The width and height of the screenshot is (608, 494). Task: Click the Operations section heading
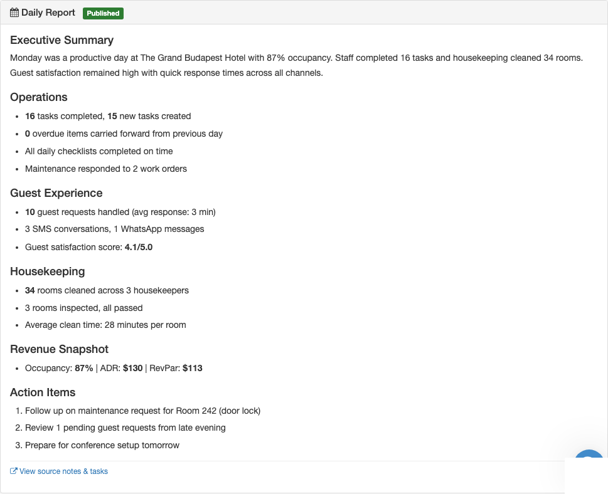coord(39,97)
